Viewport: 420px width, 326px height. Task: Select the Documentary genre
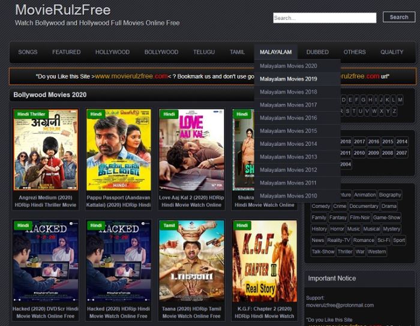[364, 206]
